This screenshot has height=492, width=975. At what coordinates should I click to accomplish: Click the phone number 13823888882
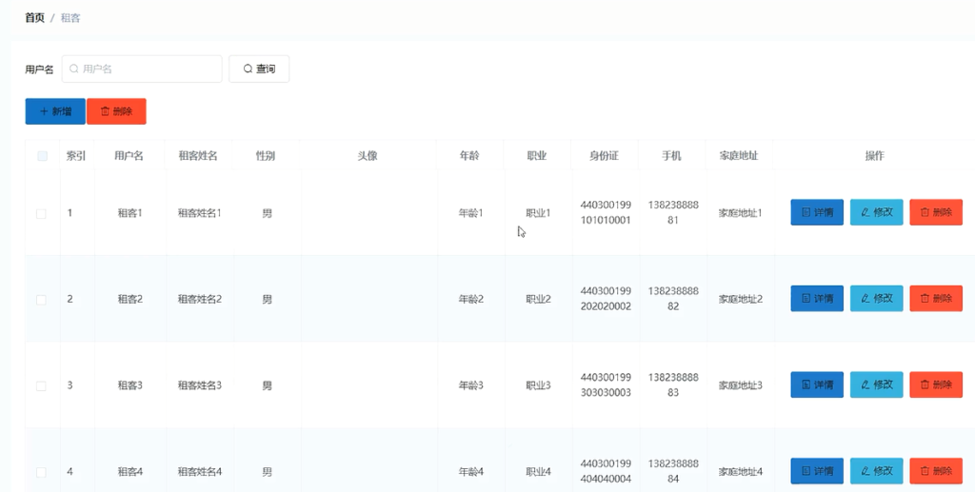point(673,299)
